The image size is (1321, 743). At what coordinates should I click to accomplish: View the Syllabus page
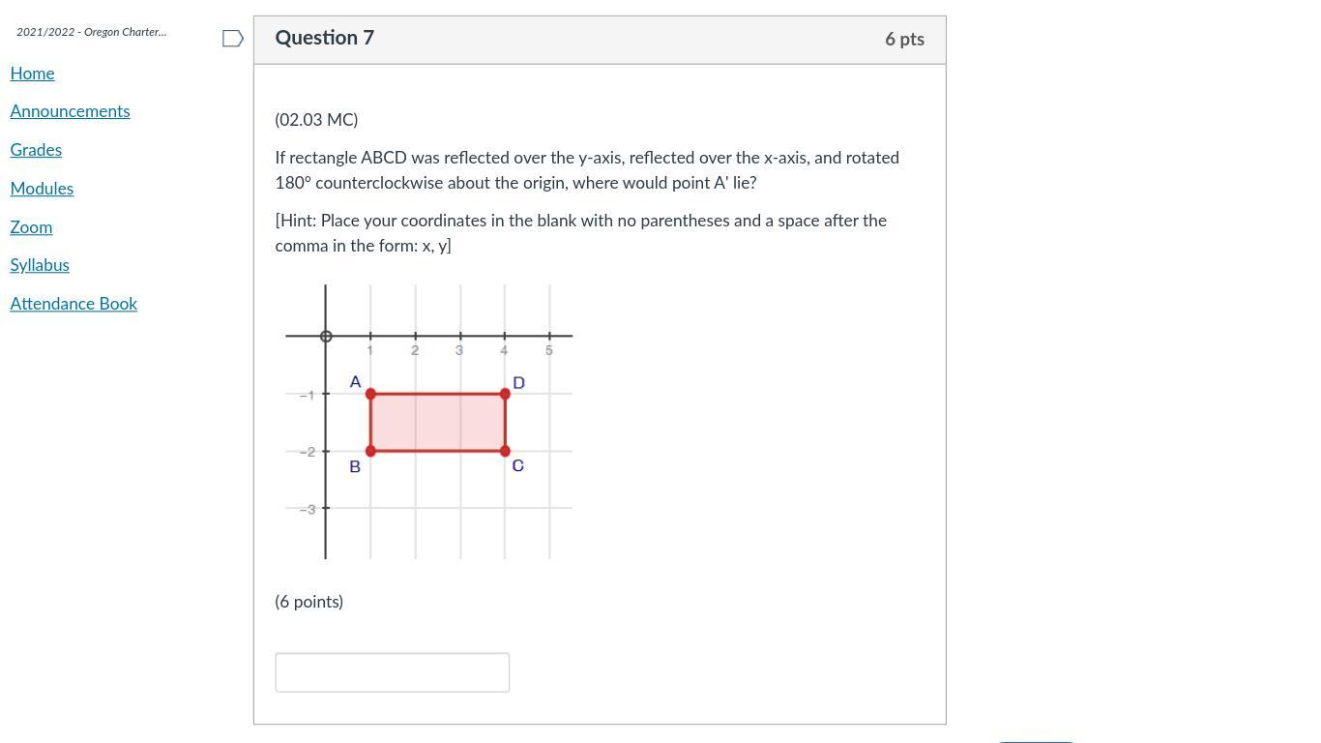(x=40, y=265)
